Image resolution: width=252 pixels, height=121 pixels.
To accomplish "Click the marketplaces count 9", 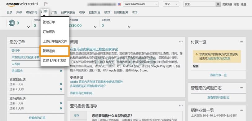I will point(18,23).
